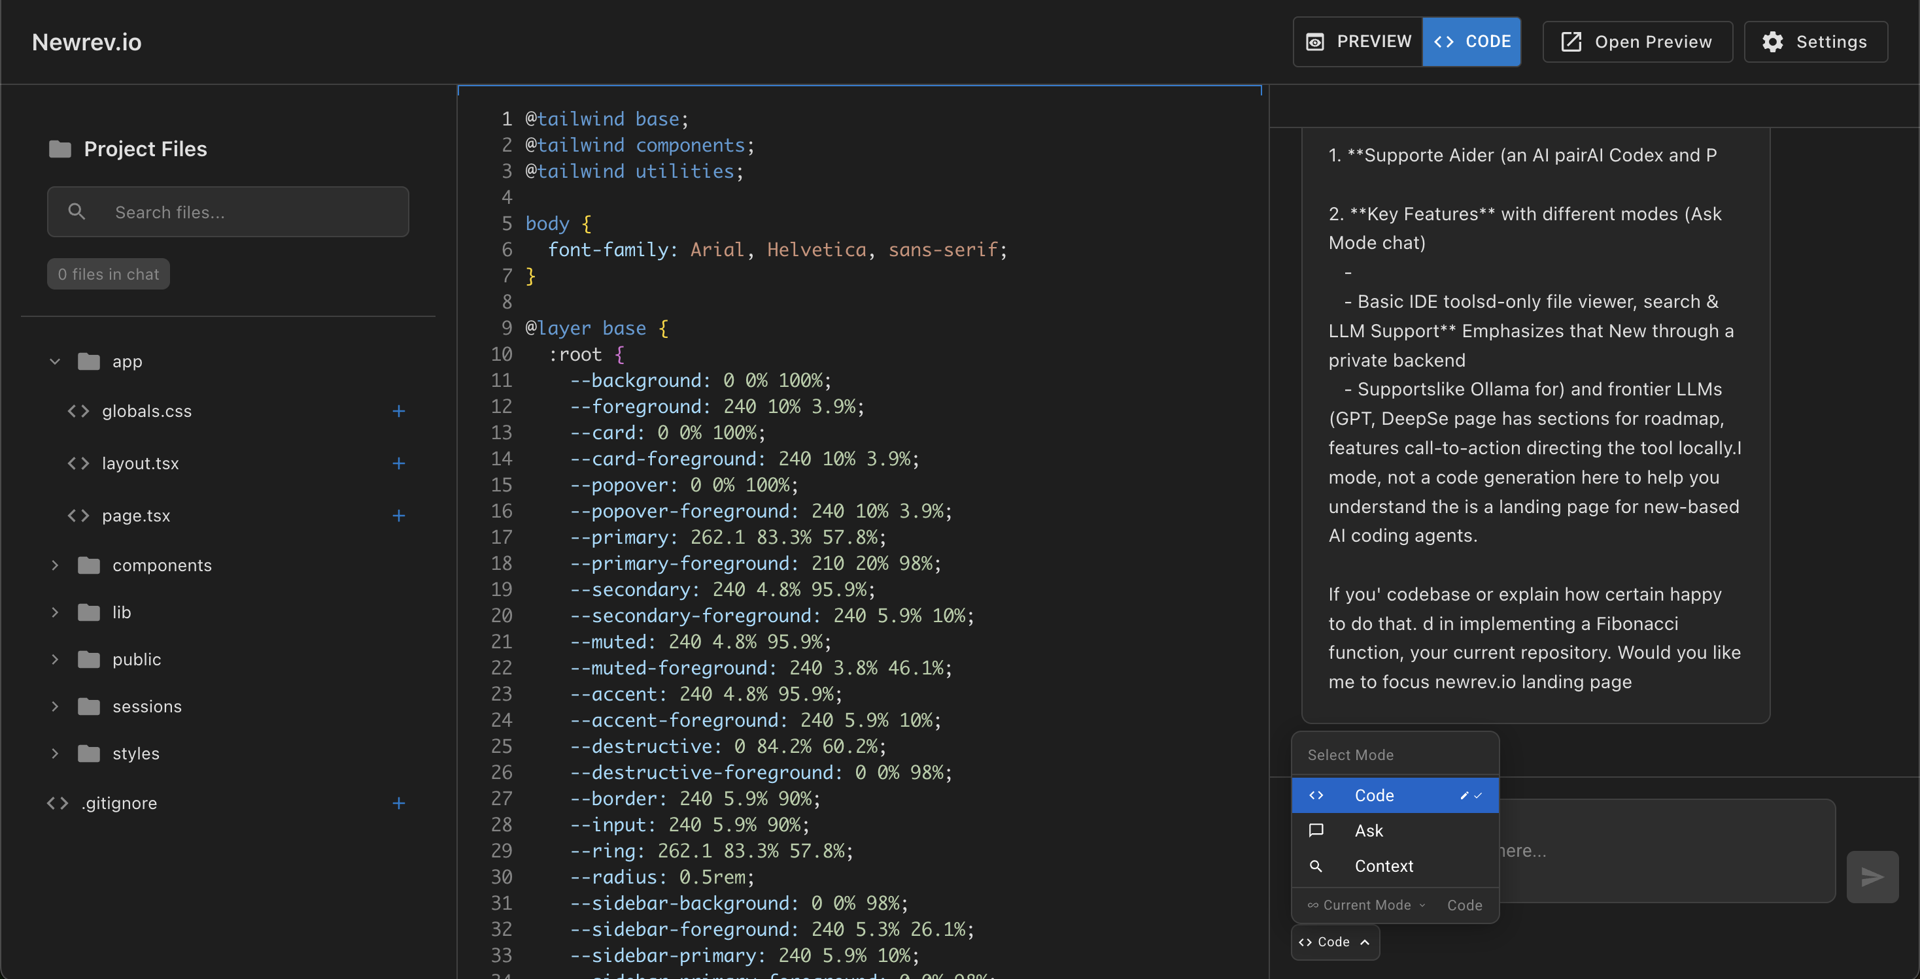Click the code brackets icon beside page.tsx

78,516
